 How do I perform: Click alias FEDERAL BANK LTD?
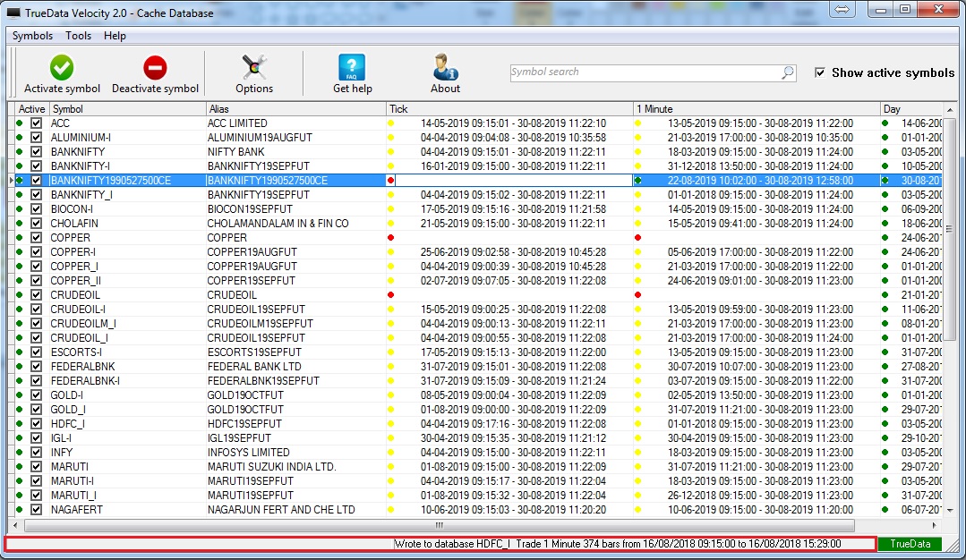point(254,367)
